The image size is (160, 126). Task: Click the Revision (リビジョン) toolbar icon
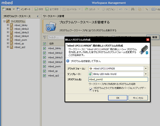103,9
